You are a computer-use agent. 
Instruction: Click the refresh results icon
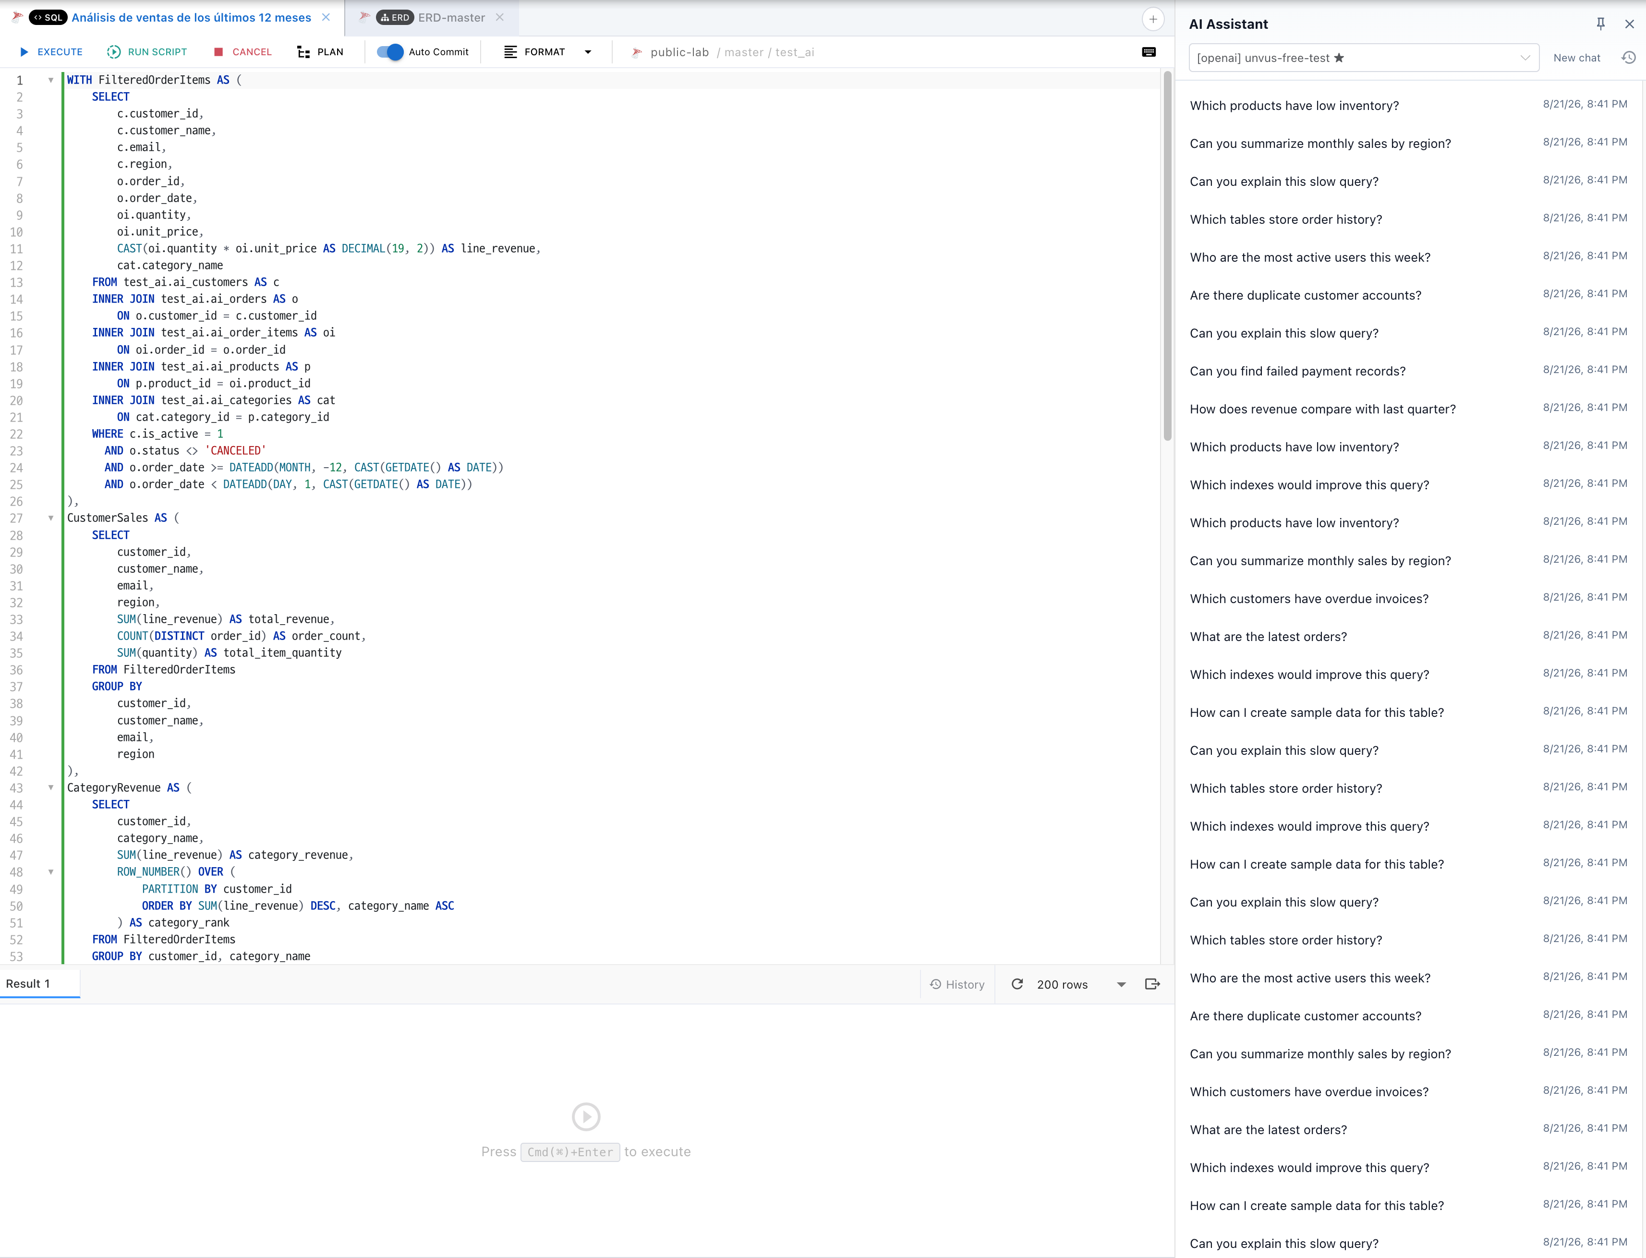coord(1017,984)
